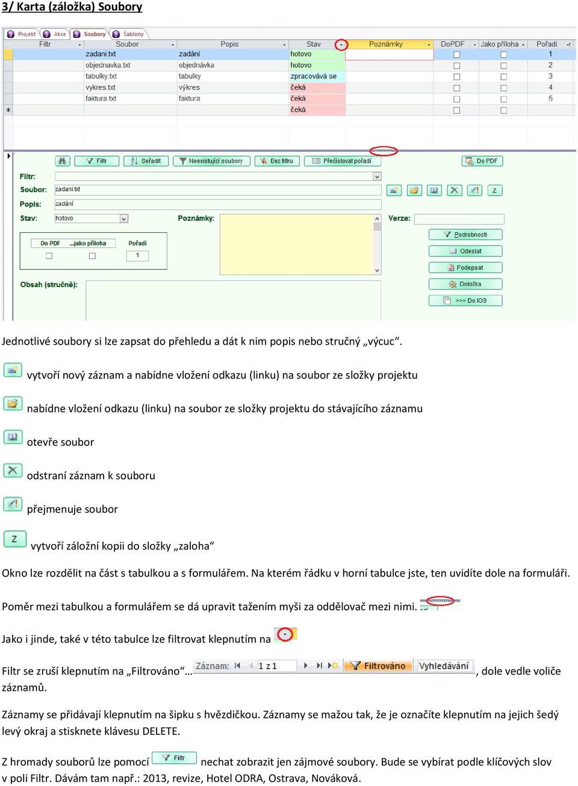Viewport: 578px width, 786px height.
Task: Click legend Z icon next to 'vytvoří záložní kopii'
Action: coord(14,539)
